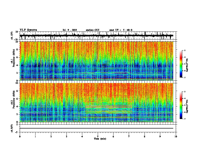This screenshot has width=198, height=153.
Task: Click time axis tick label "9"
Action: click(x=160, y=136)
